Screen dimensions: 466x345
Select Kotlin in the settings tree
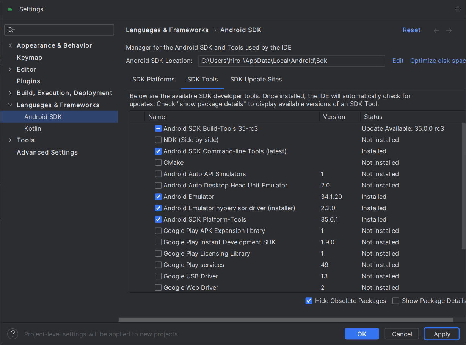pyautogui.click(x=33, y=128)
